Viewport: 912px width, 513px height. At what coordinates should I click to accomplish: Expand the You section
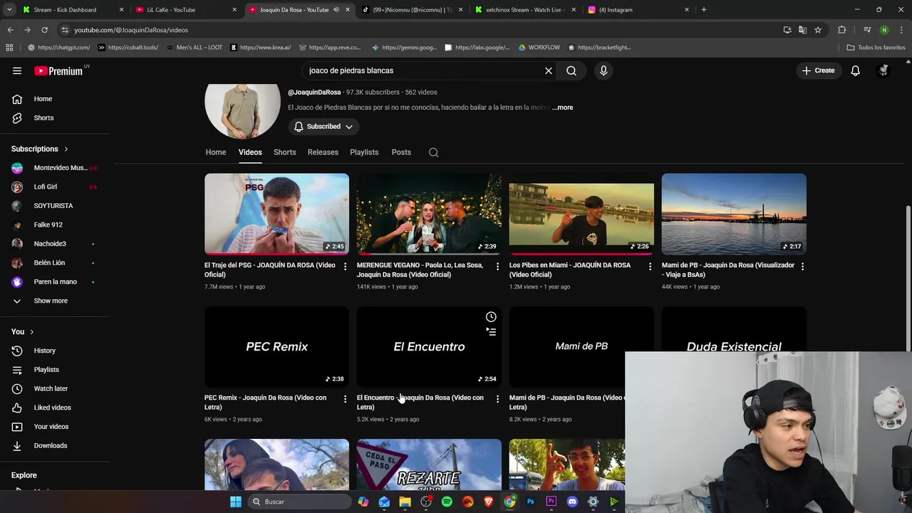(x=23, y=331)
